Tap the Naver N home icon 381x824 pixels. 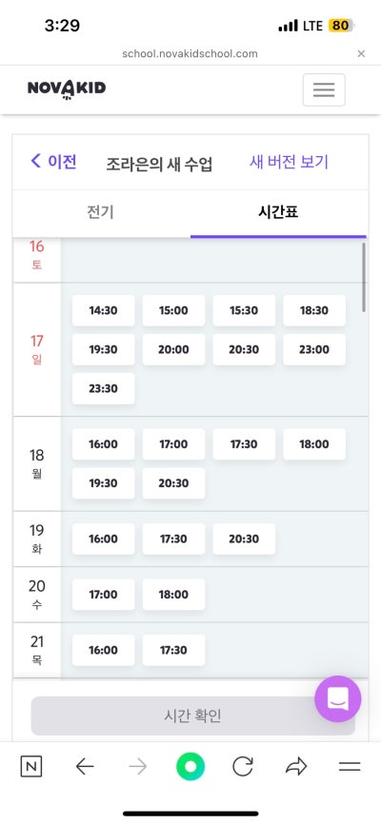pos(31,767)
